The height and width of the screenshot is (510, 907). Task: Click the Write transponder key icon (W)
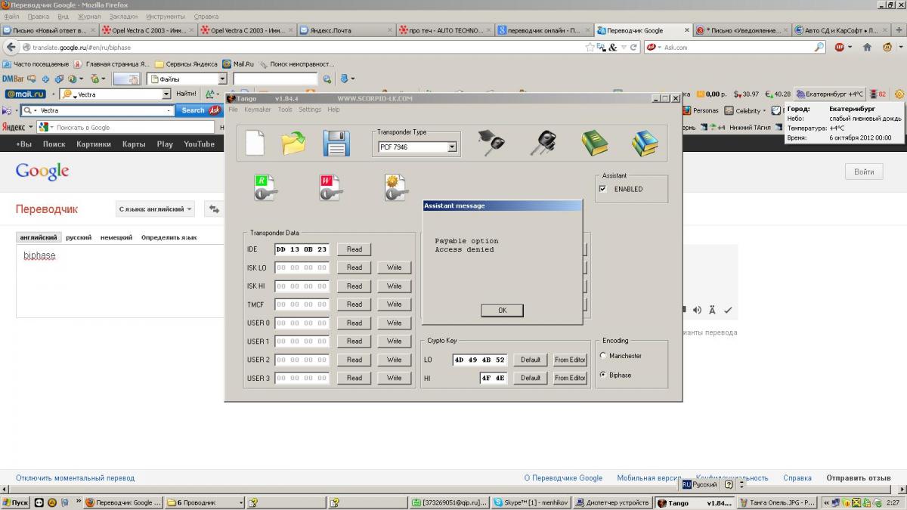click(331, 188)
